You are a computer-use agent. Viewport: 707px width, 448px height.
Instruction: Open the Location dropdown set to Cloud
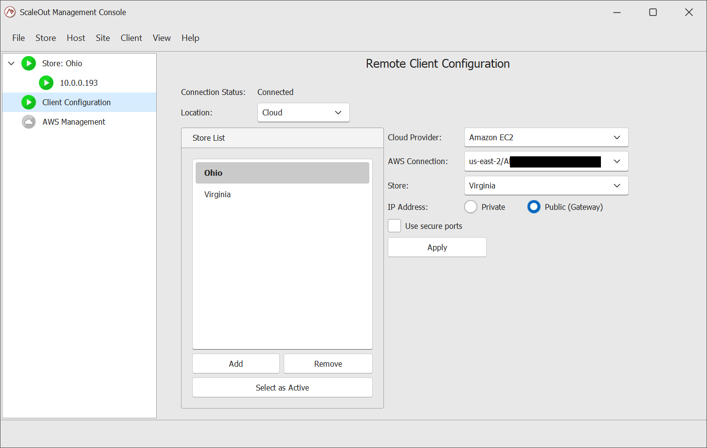[x=303, y=112]
